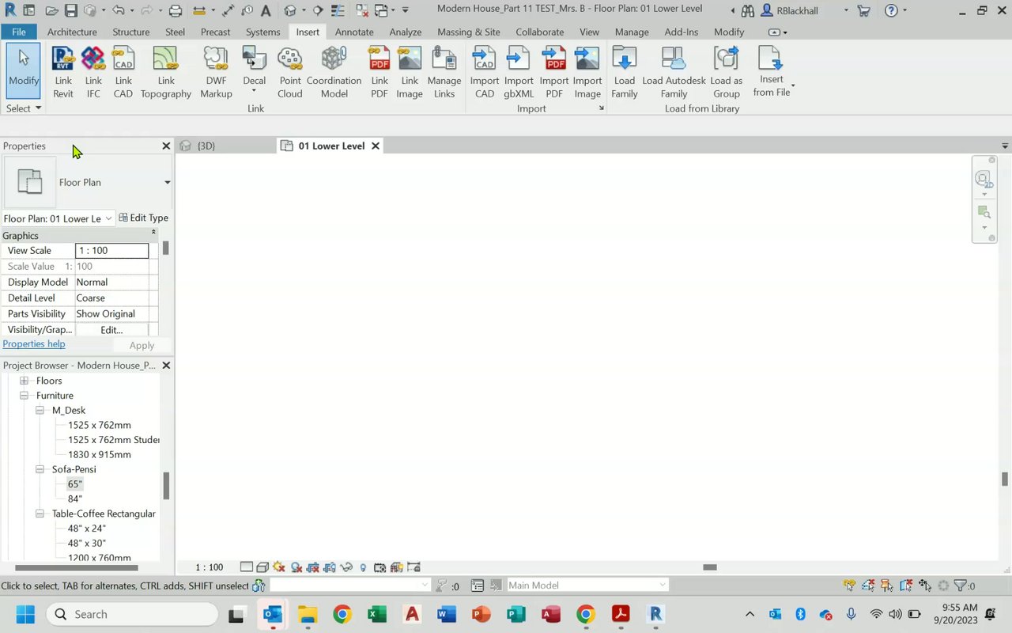Open the Point Cloud tool
The width and height of the screenshot is (1012, 633).
pyautogui.click(x=290, y=72)
